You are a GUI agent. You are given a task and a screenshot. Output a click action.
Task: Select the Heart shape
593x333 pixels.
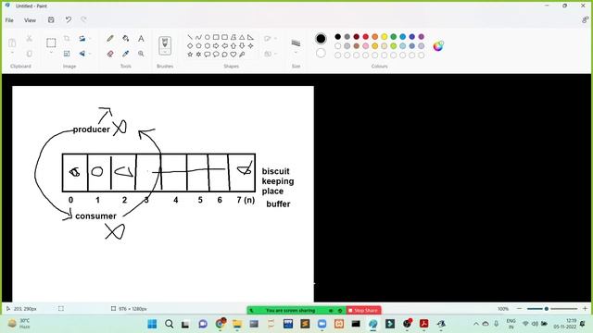233,55
